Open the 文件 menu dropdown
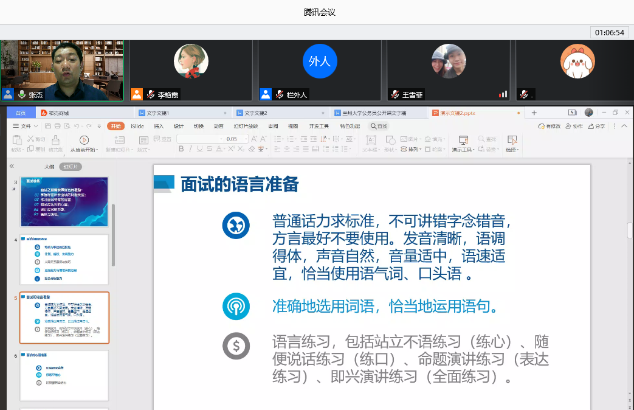 pos(26,126)
